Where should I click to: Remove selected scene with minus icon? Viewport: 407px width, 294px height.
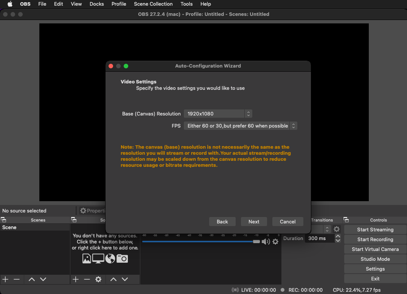pyautogui.click(x=17, y=279)
